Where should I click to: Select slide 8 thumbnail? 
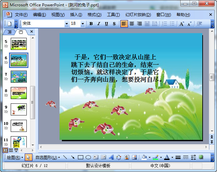(19, 93)
